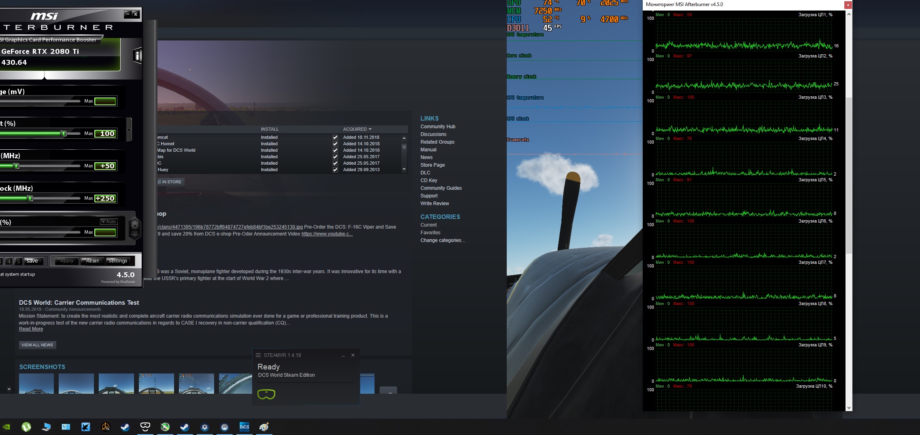
Task: Click the memory clock slider handle
Action: click(30, 198)
